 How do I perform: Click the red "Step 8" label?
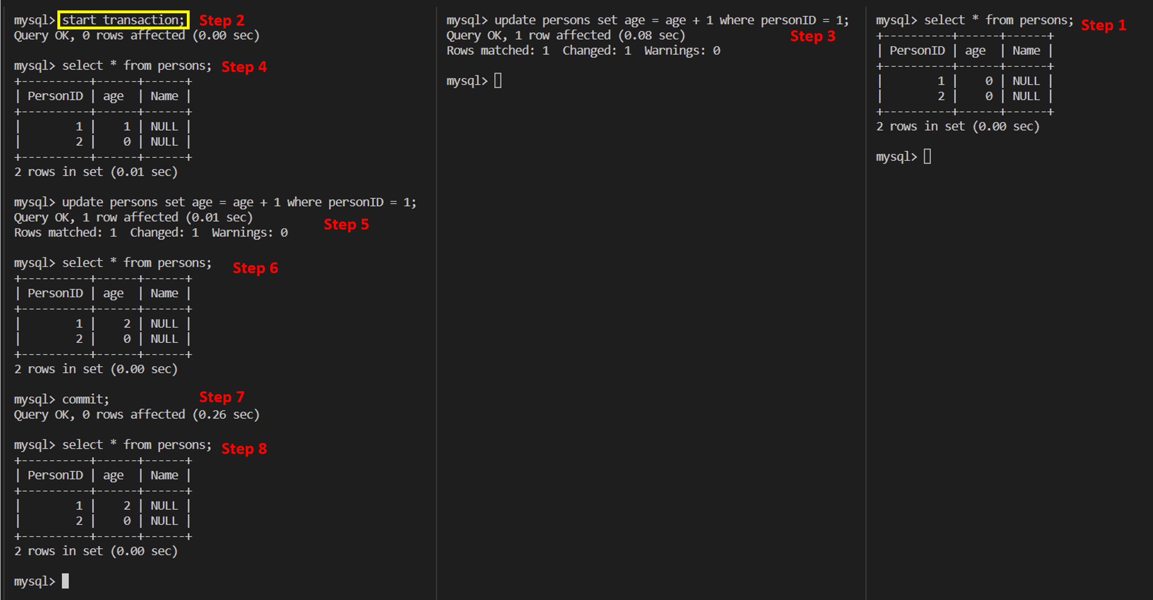[x=244, y=449]
